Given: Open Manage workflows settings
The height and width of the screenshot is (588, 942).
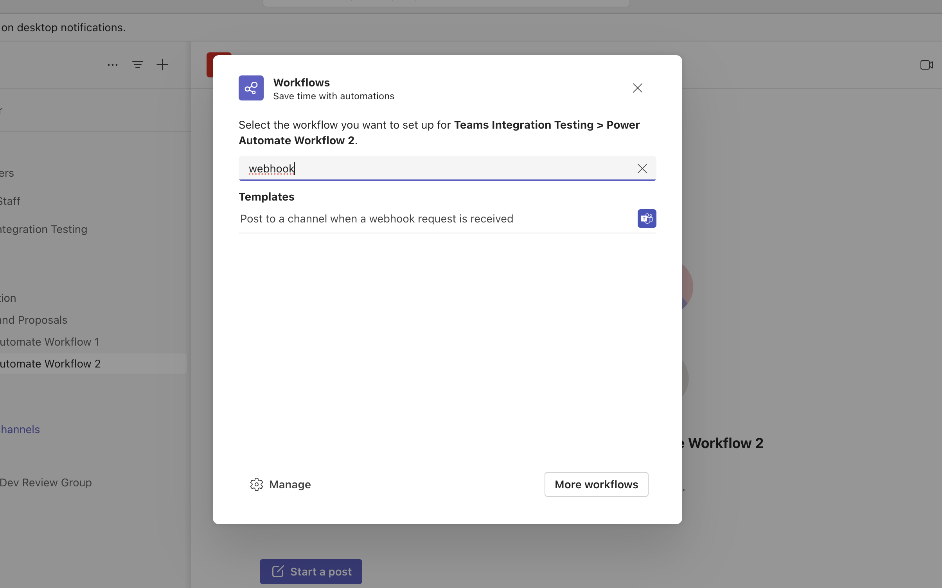Looking at the screenshot, I should pos(280,484).
